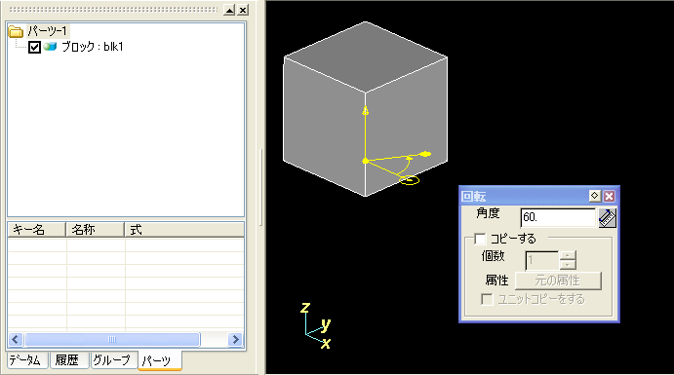Click the yellow rotation handle ellipse
The height and width of the screenshot is (375, 674).
click(410, 180)
